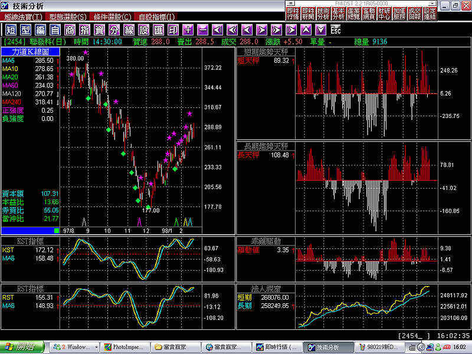Screen dimensions: 472x354
Task: Click the MA240 value 318.41
Action: pyautogui.click(x=44, y=102)
